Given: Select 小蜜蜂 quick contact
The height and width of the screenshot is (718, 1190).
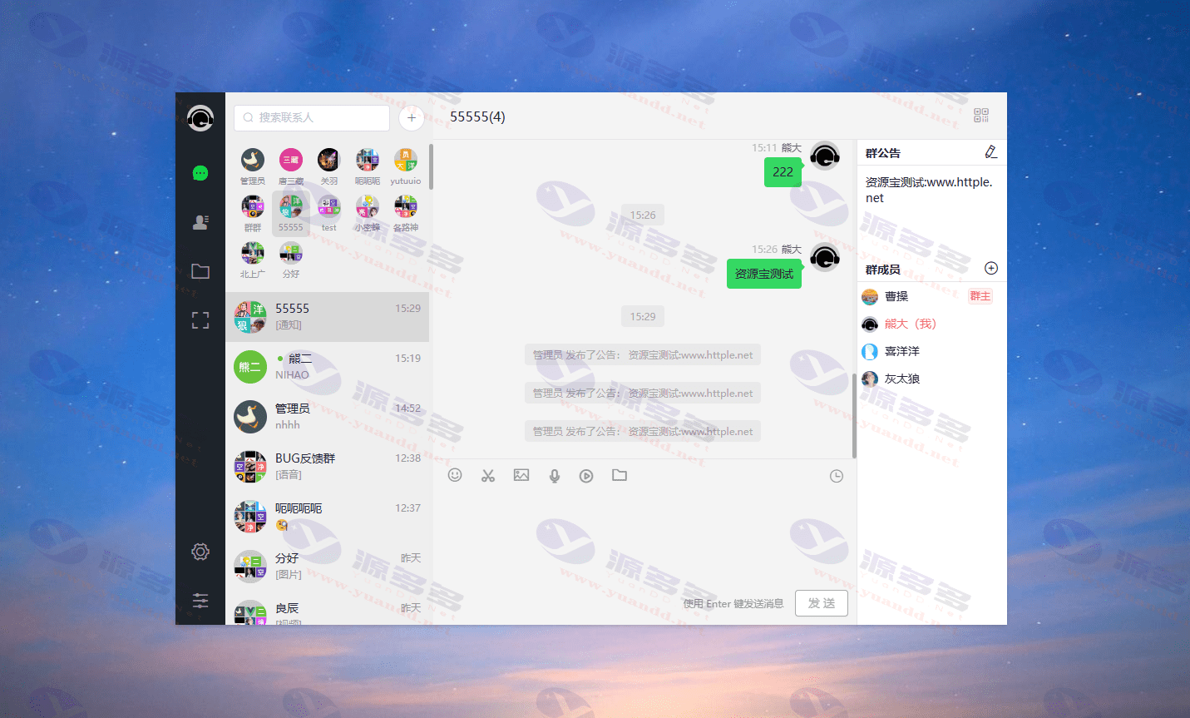Looking at the screenshot, I should 368,213.
